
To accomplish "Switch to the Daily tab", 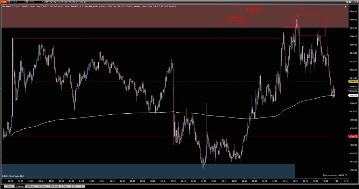I will (66, 186).
